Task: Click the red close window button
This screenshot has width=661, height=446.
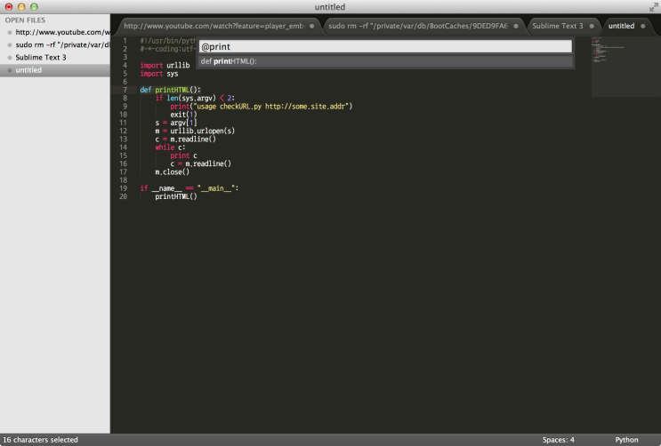Action: point(8,7)
